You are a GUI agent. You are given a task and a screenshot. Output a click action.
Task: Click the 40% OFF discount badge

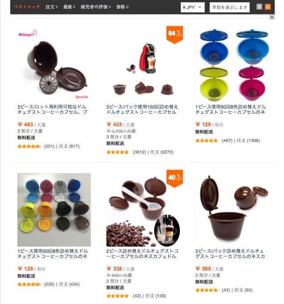(x=174, y=178)
